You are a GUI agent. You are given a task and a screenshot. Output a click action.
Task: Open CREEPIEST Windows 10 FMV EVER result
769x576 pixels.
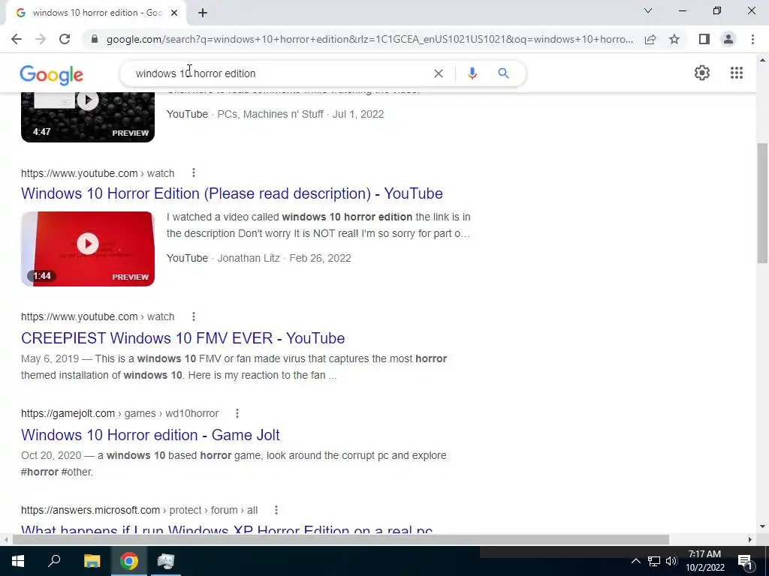(183, 338)
